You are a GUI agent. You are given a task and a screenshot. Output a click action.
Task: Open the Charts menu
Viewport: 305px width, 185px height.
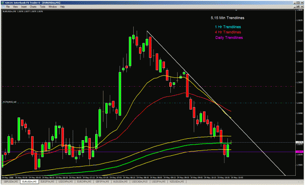click(x=33, y=7)
